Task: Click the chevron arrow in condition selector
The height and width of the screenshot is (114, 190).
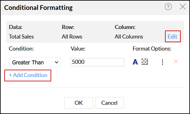Action: [56, 62]
